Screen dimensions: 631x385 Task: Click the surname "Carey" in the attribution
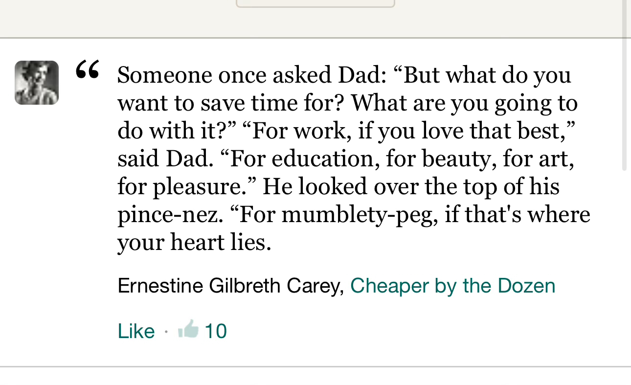point(322,286)
